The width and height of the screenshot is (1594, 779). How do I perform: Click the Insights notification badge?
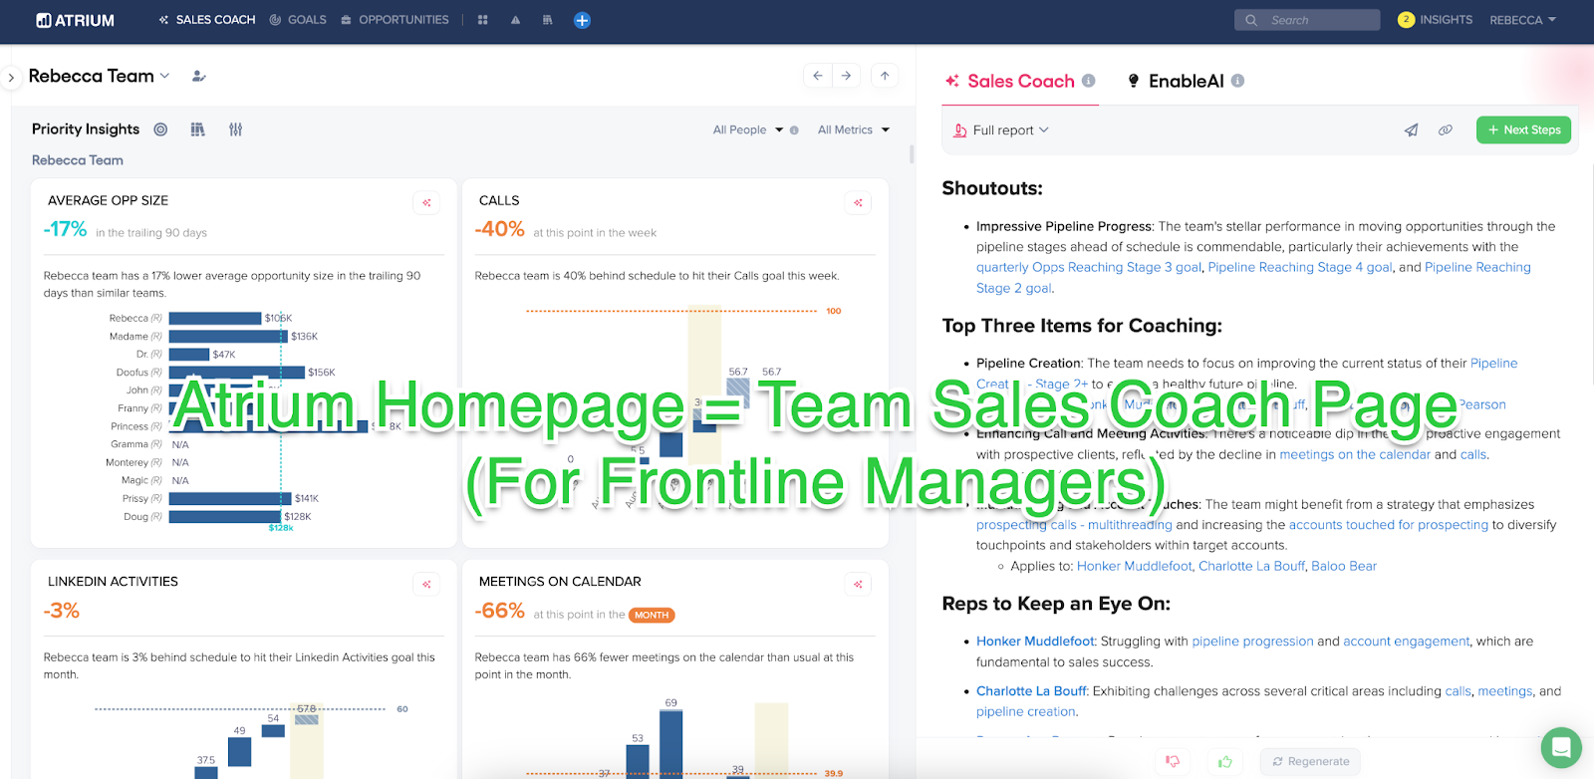[1406, 20]
